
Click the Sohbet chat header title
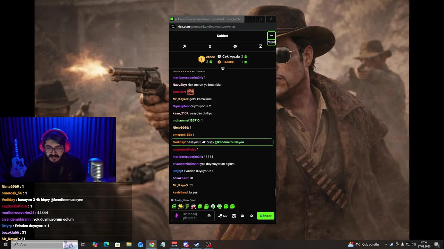tap(223, 36)
